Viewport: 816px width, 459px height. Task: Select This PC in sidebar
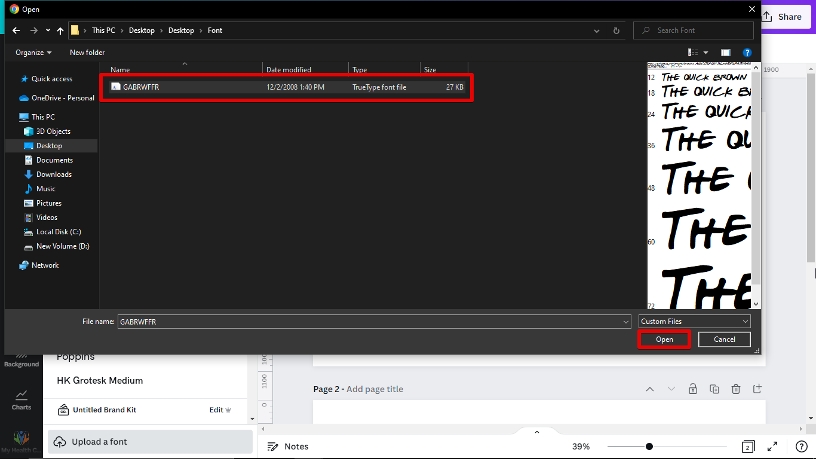tap(43, 117)
